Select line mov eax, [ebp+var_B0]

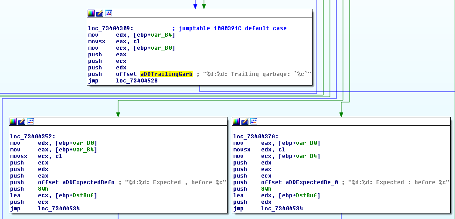point(277,143)
